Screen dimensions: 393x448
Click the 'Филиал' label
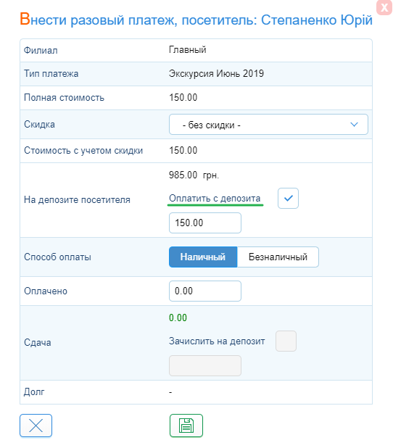(x=41, y=50)
